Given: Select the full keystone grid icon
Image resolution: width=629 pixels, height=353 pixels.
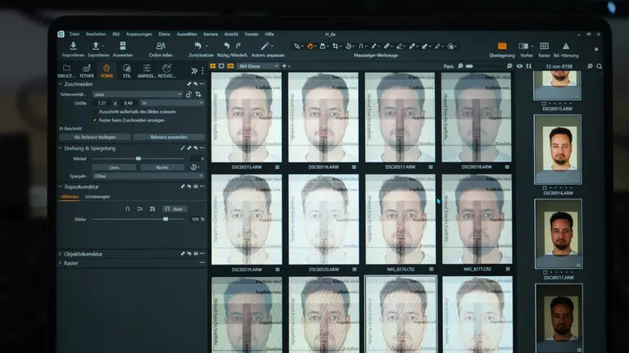Looking at the screenshot, I should (152, 209).
